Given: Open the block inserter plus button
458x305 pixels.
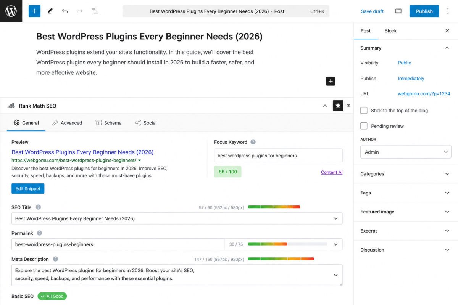Looking at the screenshot, I should (x=34, y=11).
